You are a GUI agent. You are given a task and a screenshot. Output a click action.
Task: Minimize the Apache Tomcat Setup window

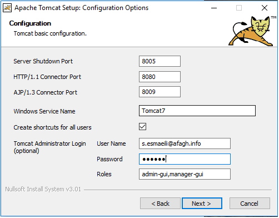(x=214, y=8)
